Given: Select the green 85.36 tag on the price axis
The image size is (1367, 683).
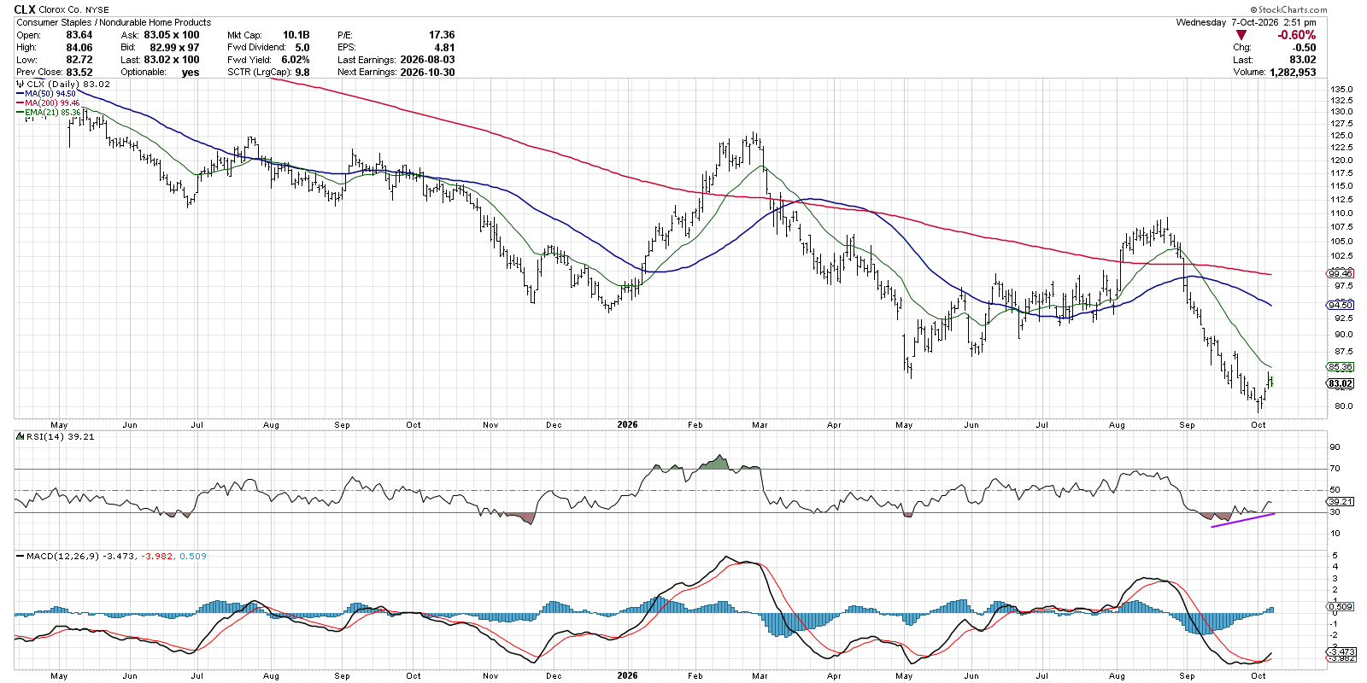Looking at the screenshot, I should (x=1341, y=367).
